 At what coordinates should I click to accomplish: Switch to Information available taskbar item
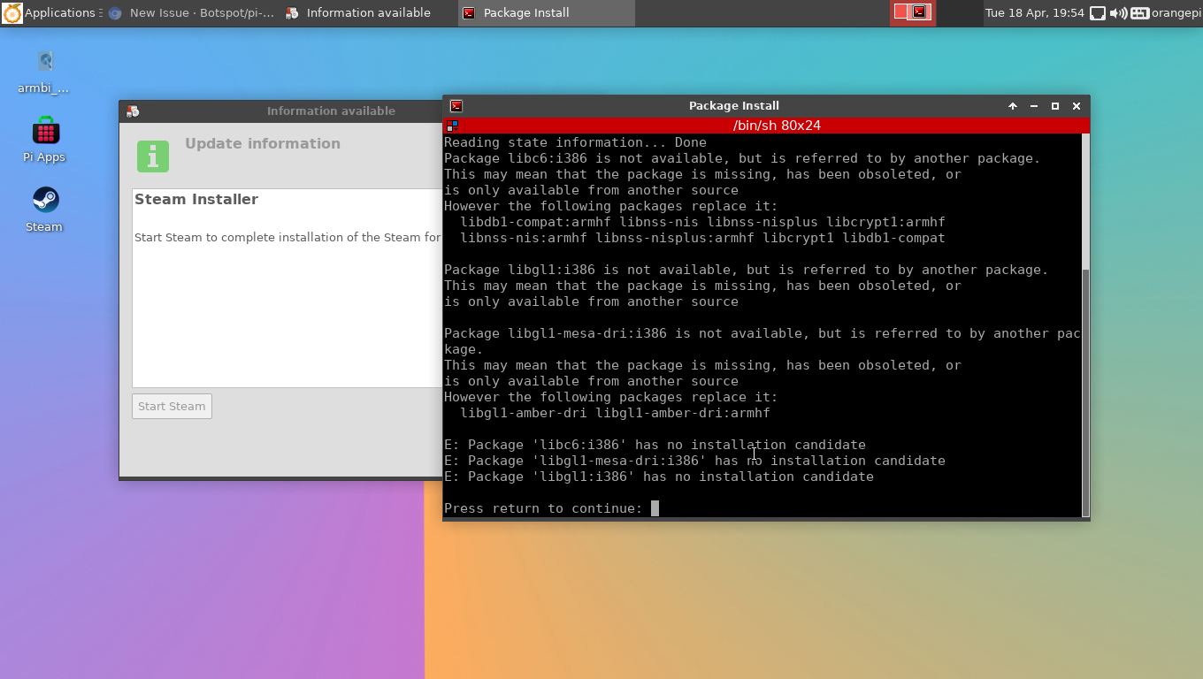[x=369, y=12]
